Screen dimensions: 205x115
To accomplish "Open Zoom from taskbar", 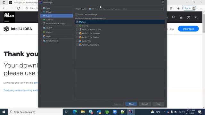I will (x=115, y=112).
